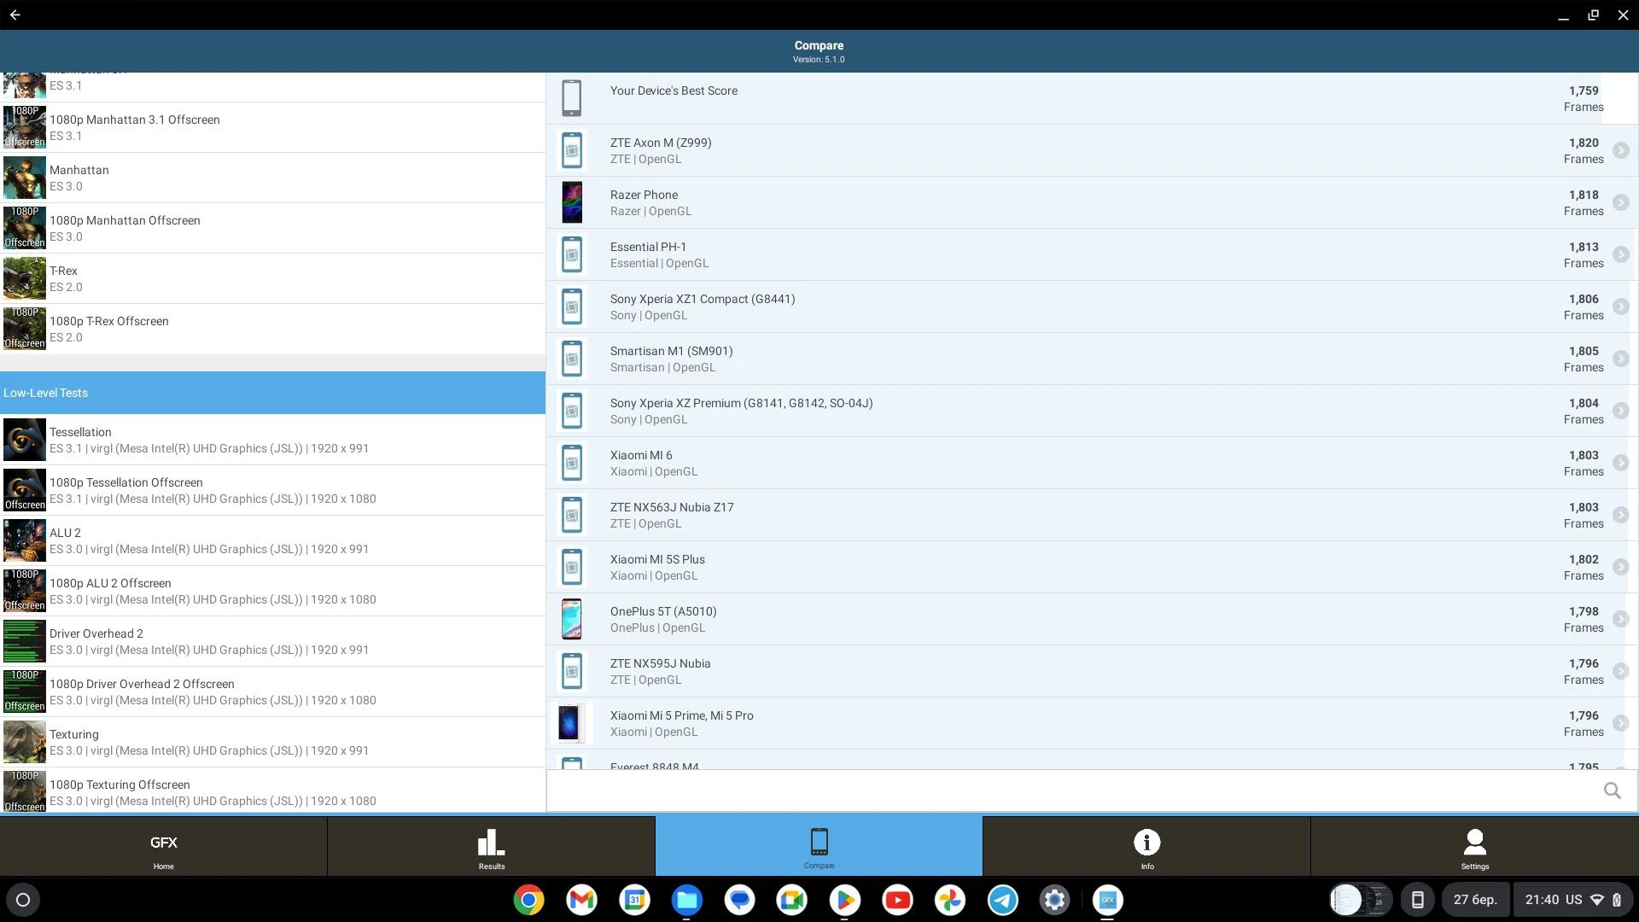Click the Xiaomi Mi 5 Prime device image
The image size is (1639, 922).
(x=570, y=723)
